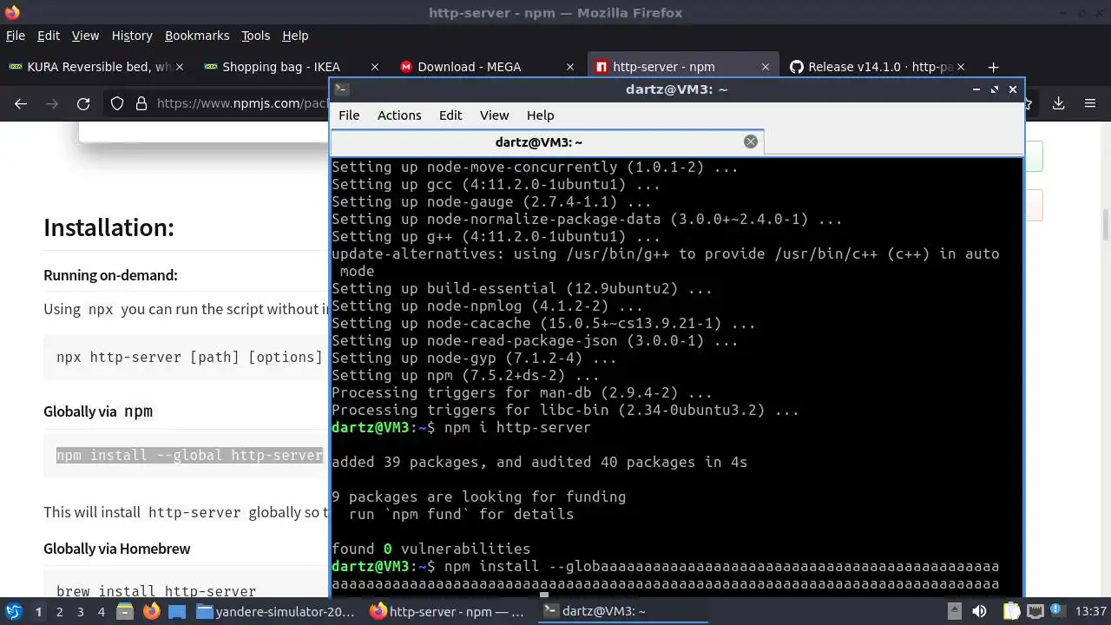Screen dimensions: 1111x625
Task: Open the volume control in system tray
Action: (x=979, y=611)
